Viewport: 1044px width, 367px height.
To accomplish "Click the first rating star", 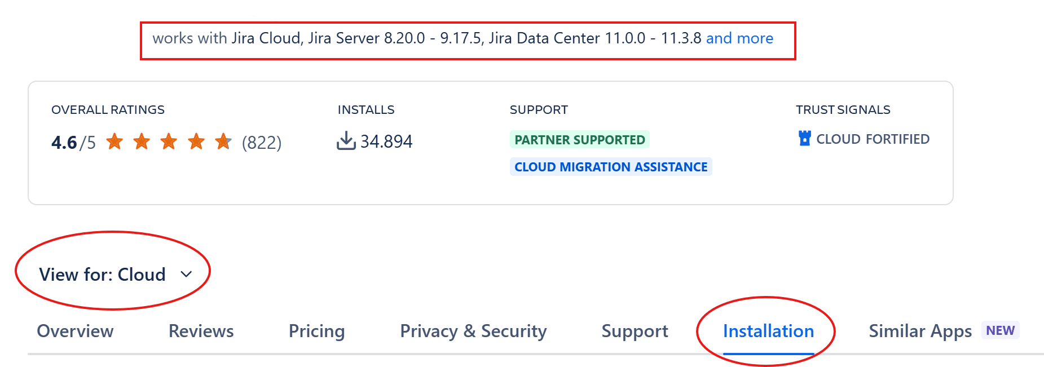I will (114, 142).
